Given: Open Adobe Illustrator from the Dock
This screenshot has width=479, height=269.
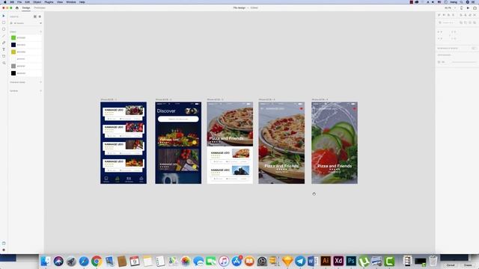Looking at the screenshot, I should 326,261.
